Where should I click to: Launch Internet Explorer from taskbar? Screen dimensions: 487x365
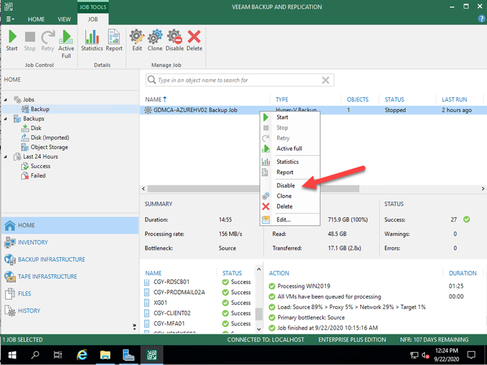(82, 355)
